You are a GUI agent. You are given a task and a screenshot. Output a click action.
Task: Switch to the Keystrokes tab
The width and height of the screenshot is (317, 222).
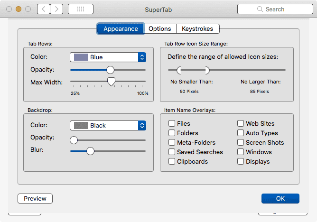(197, 28)
